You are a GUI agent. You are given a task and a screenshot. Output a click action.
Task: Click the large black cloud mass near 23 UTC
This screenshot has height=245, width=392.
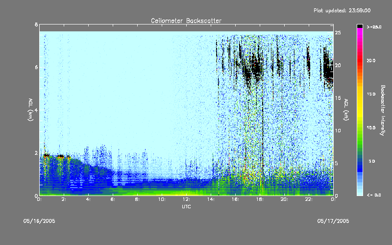click(x=328, y=69)
